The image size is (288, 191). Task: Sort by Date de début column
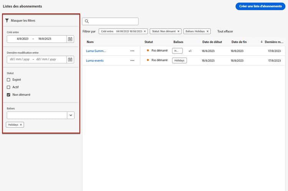tap(212, 42)
